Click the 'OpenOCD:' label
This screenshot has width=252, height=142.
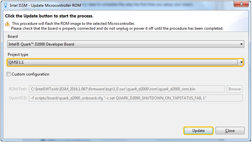pyautogui.click(x=18, y=98)
